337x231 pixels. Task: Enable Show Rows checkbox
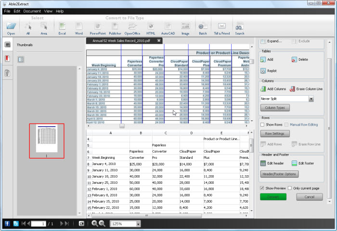262,125
